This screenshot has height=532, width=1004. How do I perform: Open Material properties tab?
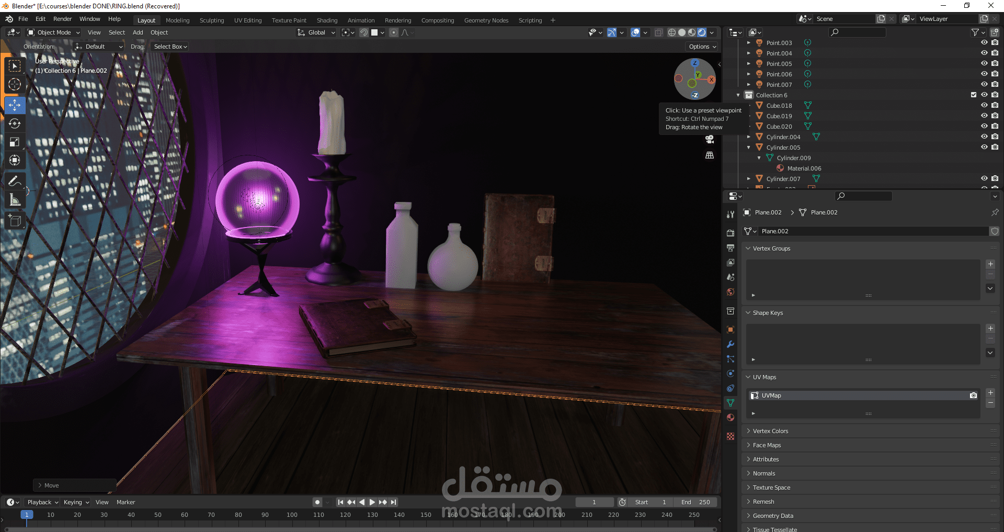point(731,417)
